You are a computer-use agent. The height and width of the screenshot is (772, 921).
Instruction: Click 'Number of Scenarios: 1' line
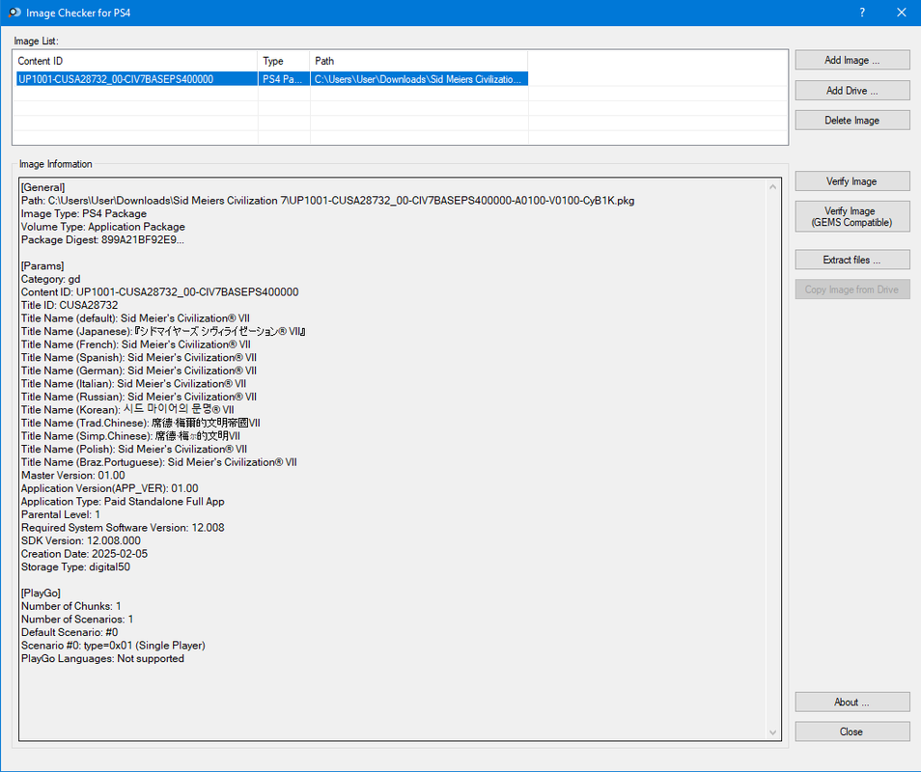pyautogui.click(x=77, y=620)
